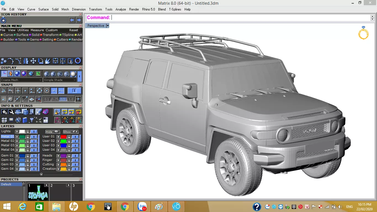Toggle lock on Metal 02 layer
The width and height of the screenshot is (377, 212).
(x=28, y=141)
